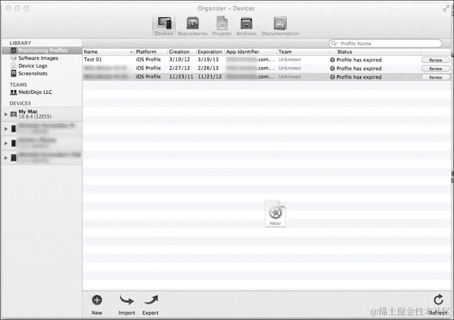Open Device Logs in the sidebar
This screenshot has width=454, height=320.
click(32, 66)
